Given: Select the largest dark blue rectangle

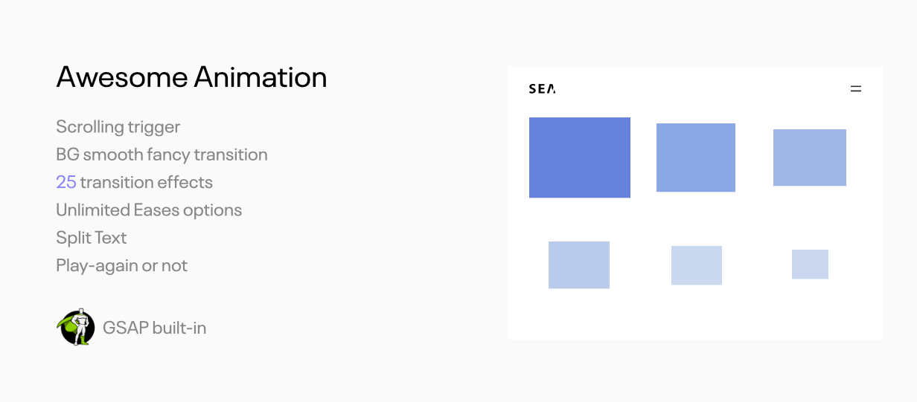Looking at the screenshot, I should [x=580, y=158].
